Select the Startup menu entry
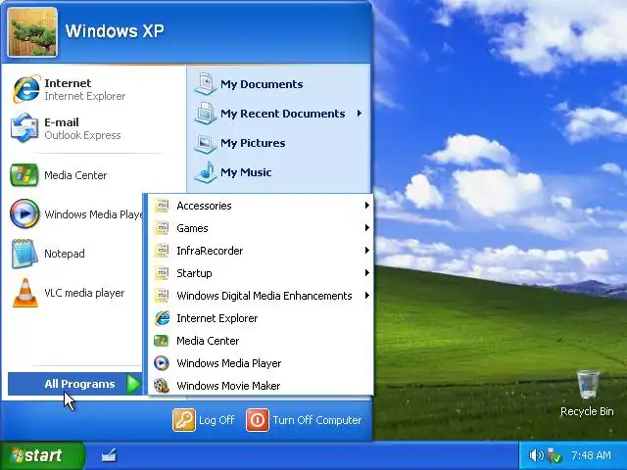 coord(261,273)
